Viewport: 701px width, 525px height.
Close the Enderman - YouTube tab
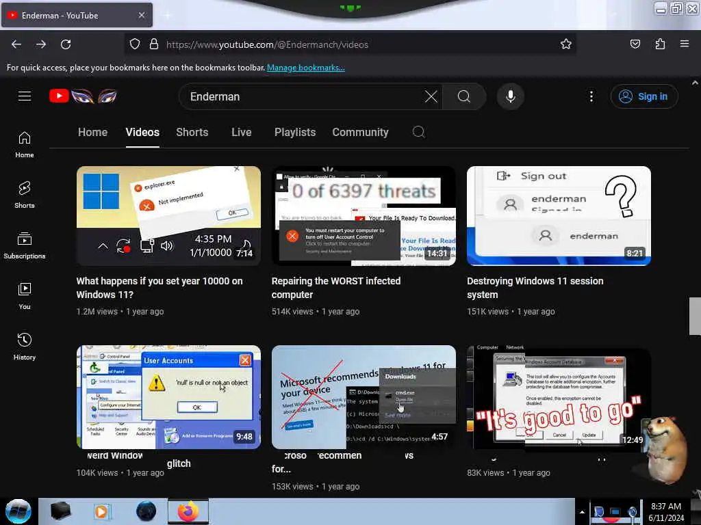[141, 15]
